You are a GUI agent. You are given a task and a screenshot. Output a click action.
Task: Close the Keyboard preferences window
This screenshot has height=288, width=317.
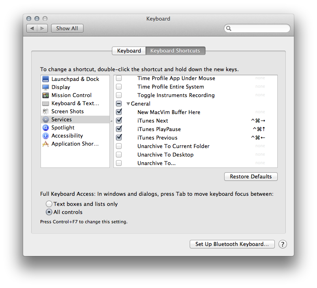pos(29,19)
